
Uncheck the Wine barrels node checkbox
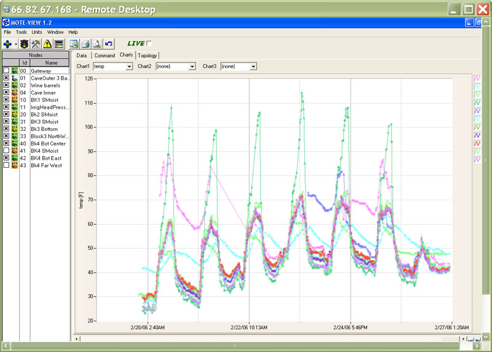(6, 85)
